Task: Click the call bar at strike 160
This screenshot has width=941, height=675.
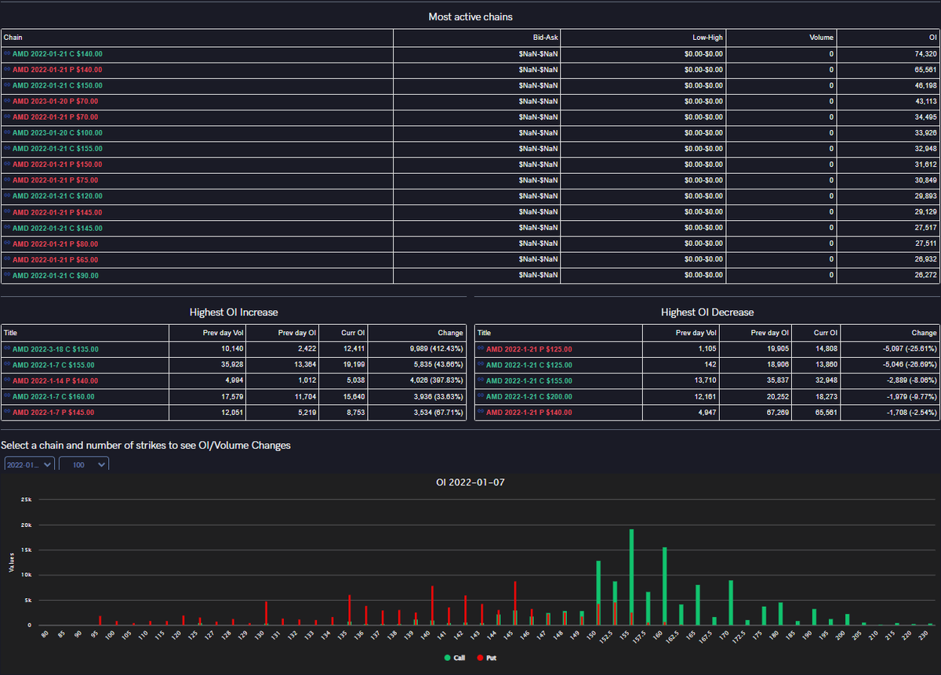Action: 664,586
